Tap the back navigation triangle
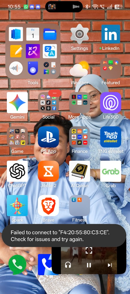This screenshot has height=294, width=130. [x=94, y=288]
